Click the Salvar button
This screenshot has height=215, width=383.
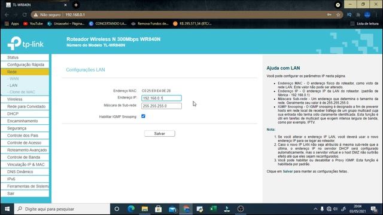point(160,134)
